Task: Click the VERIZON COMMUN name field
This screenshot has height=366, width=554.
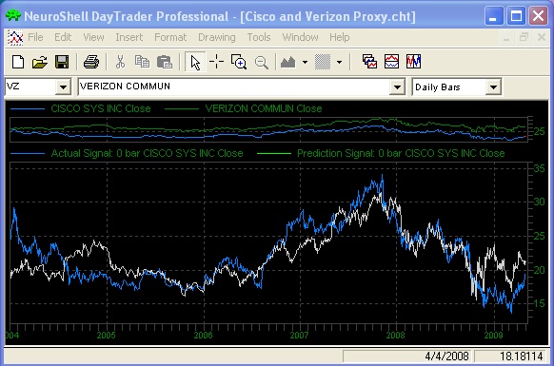Action: coord(233,87)
